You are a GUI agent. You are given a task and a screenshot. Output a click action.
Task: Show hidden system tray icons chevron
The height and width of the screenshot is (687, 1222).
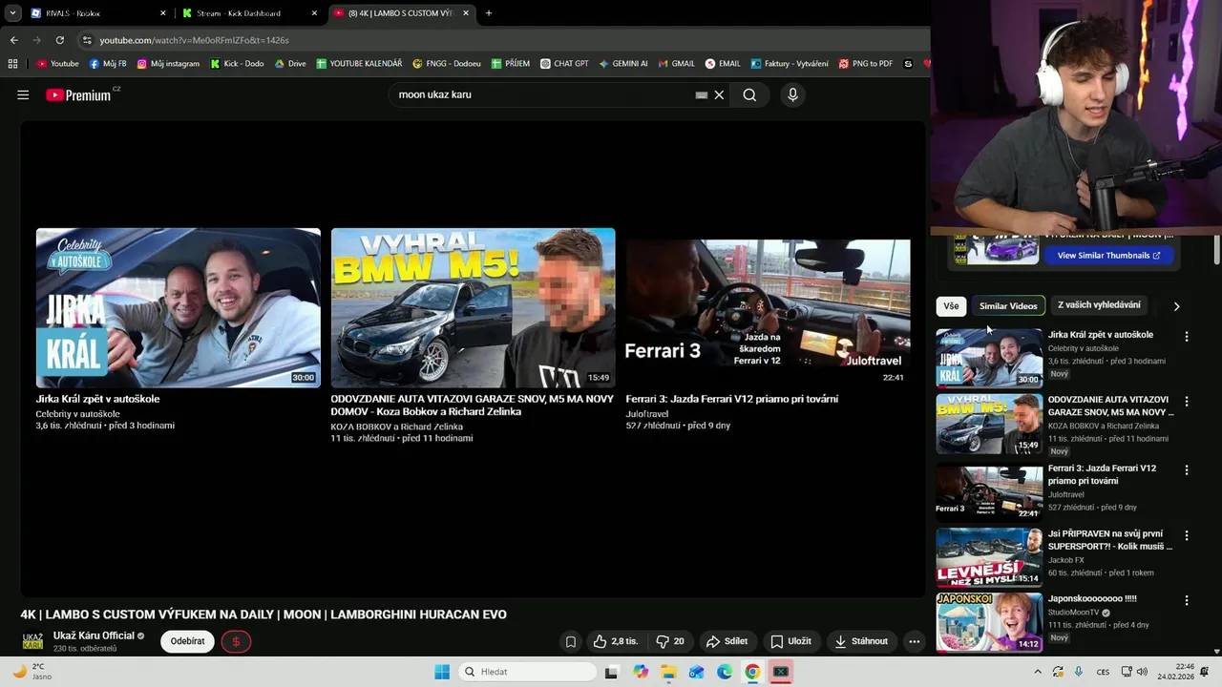pyautogui.click(x=1038, y=672)
